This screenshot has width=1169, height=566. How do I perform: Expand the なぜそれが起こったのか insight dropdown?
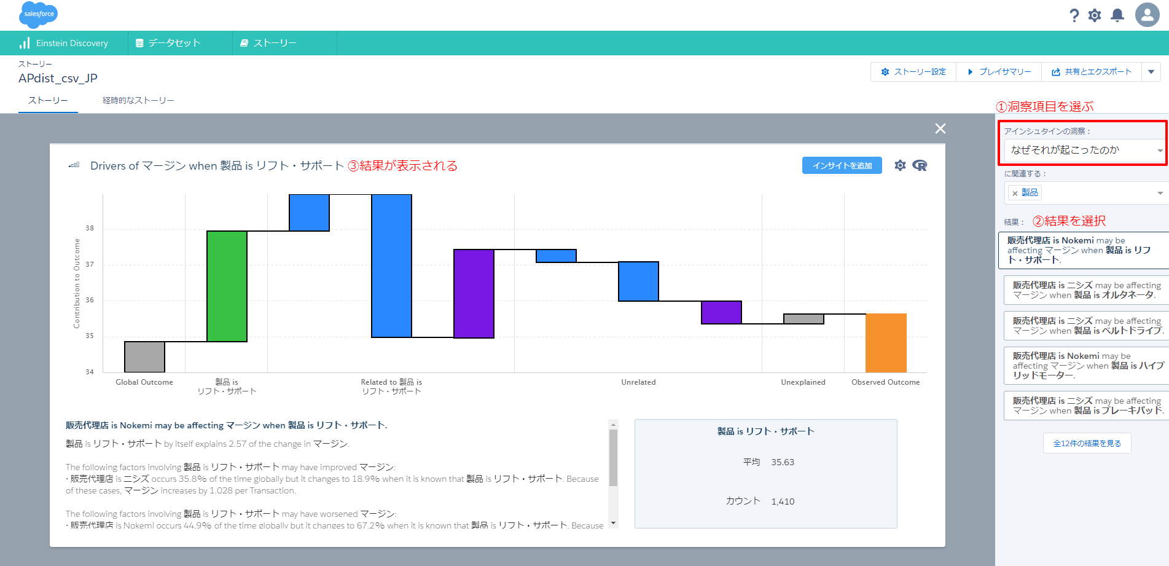click(x=1159, y=151)
